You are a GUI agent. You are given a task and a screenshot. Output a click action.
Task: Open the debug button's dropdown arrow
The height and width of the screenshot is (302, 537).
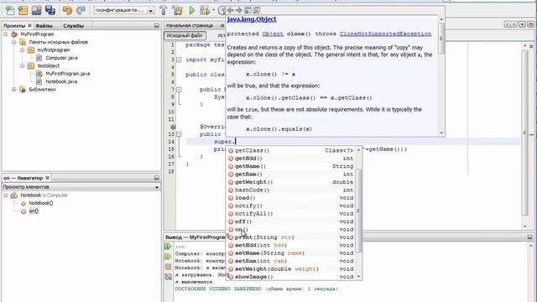tap(214, 11)
